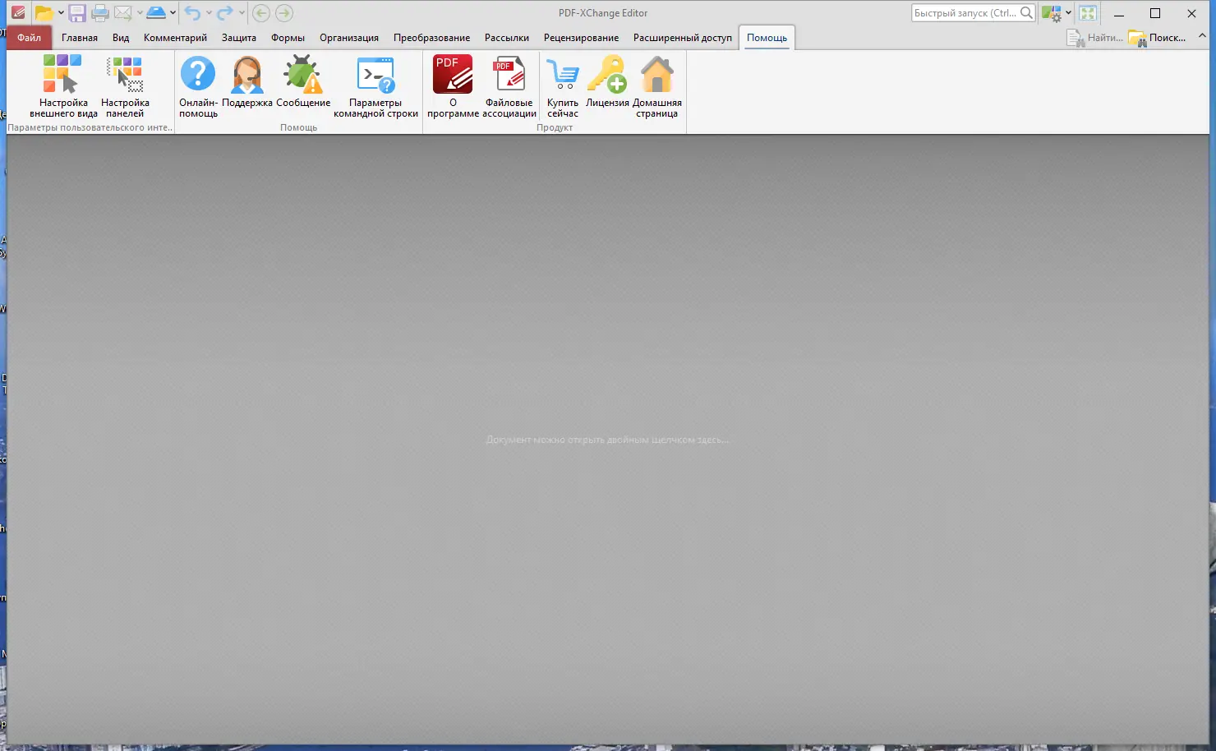Image resolution: width=1216 pixels, height=751 pixels.
Task: Click the Scan icon in quick toolbar
Action: click(x=156, y=13)
